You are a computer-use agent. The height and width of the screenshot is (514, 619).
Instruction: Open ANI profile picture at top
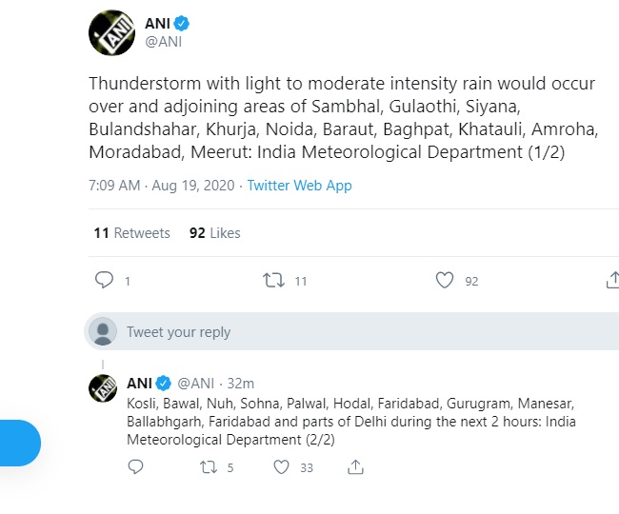point(112,31)
